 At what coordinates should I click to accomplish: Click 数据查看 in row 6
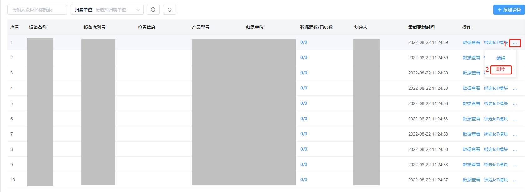[x=471, y=119]
